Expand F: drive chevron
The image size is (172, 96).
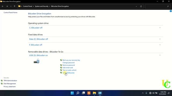160,45
